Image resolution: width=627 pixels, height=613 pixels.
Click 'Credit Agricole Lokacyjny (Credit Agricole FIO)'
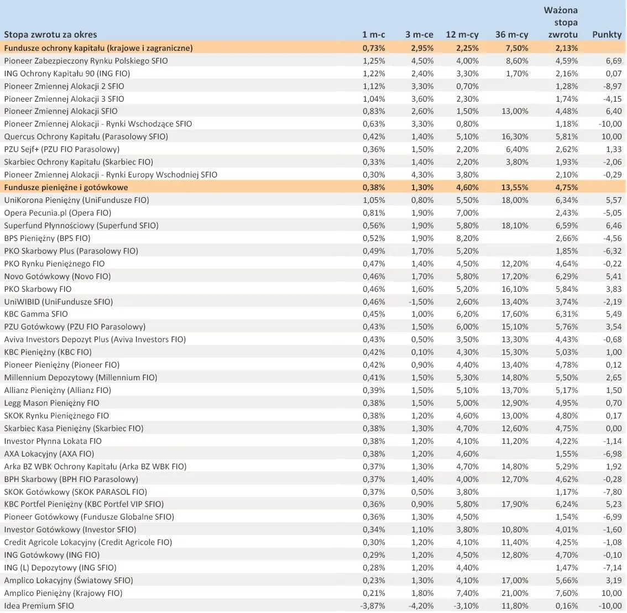click(88, 543)
